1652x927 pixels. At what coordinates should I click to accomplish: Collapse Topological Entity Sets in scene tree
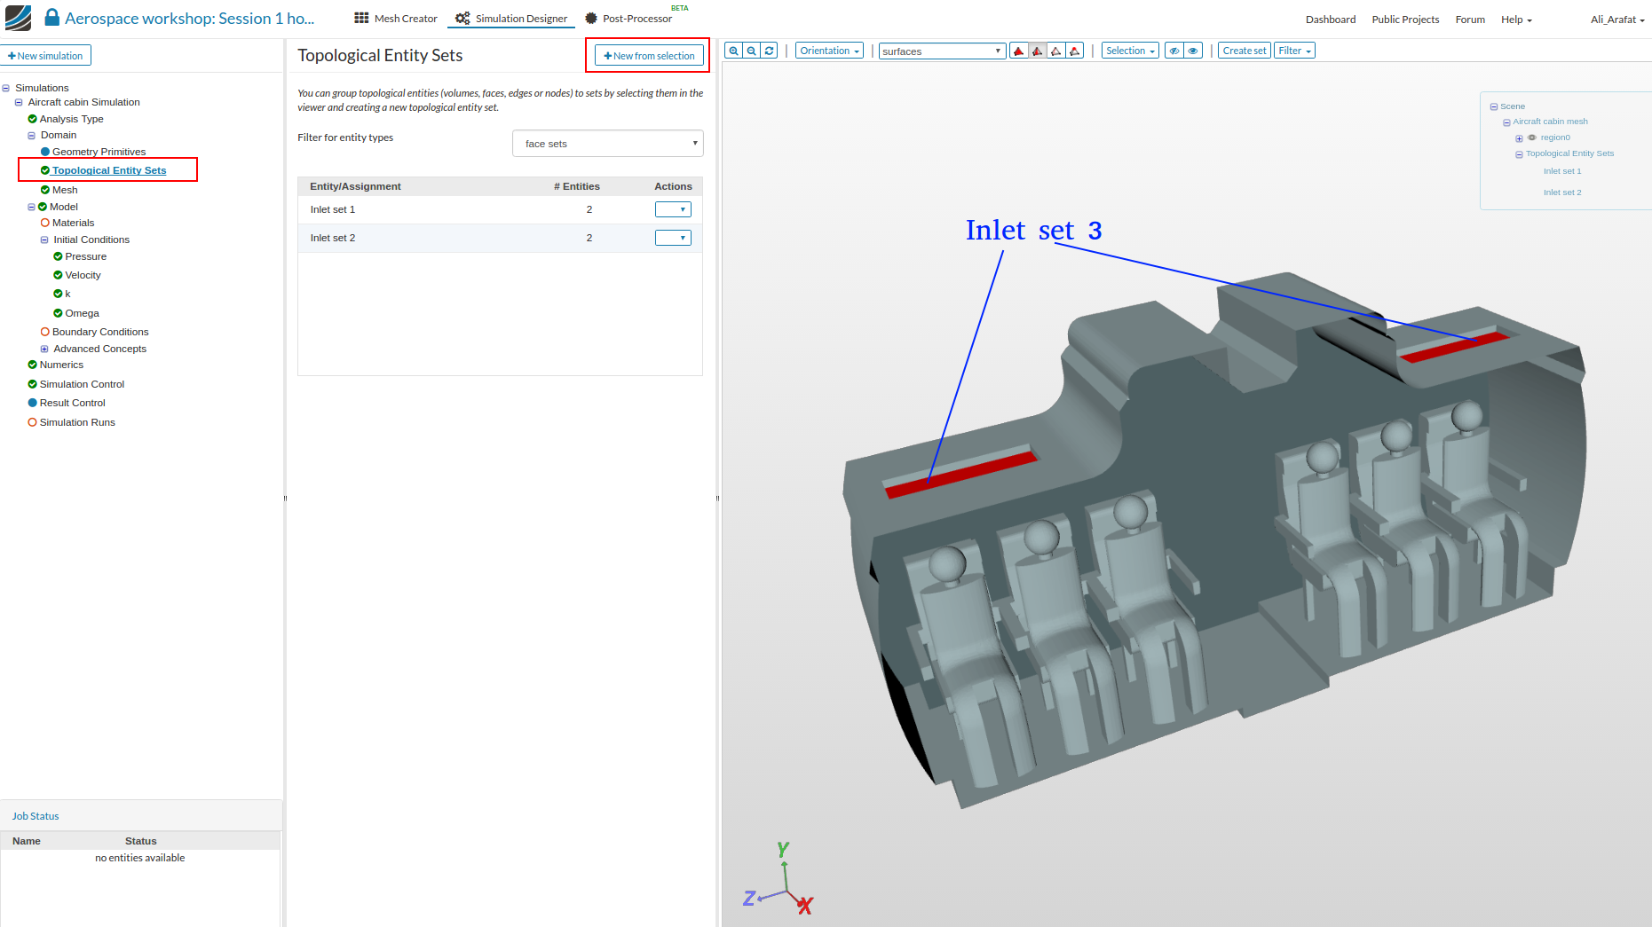pos(1519,154)
